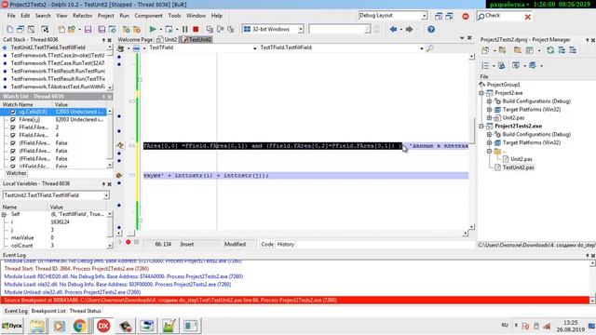Viewport: 596px width, 335px height.
Task: Open the Run menu
Action: [x=124, y=16]
